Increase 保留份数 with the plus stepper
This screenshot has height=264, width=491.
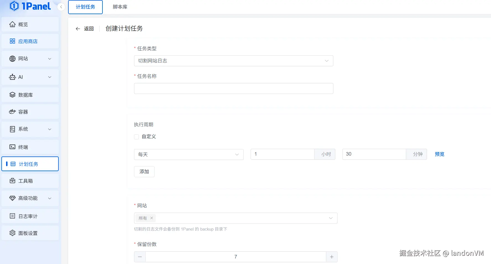coord(331,257)
